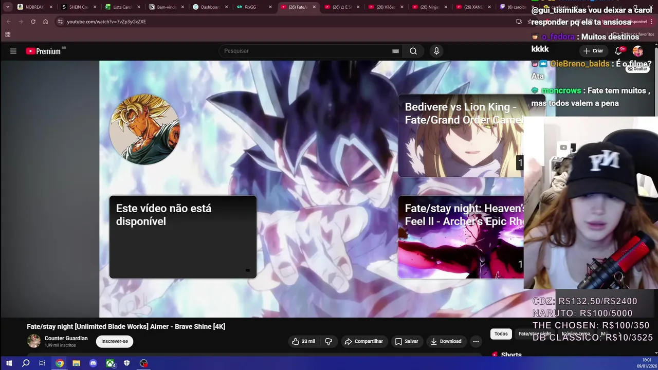
Task: Reload the current page
Action: tap(33, 22)
